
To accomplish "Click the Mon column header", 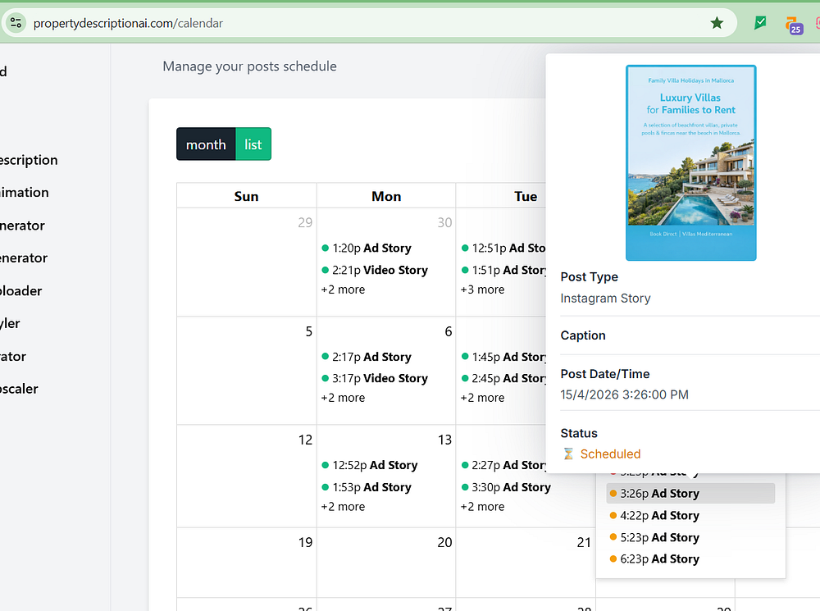I will click(386, 196).
